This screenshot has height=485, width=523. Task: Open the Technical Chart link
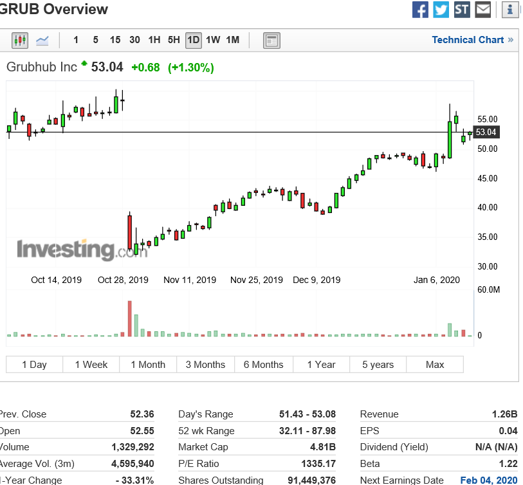pos(472,40)
